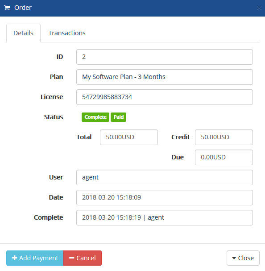The width and height of the screenshot is (265, 271).
Task: Click the Credit field showing 50.00USD
Action: [224, 137]
